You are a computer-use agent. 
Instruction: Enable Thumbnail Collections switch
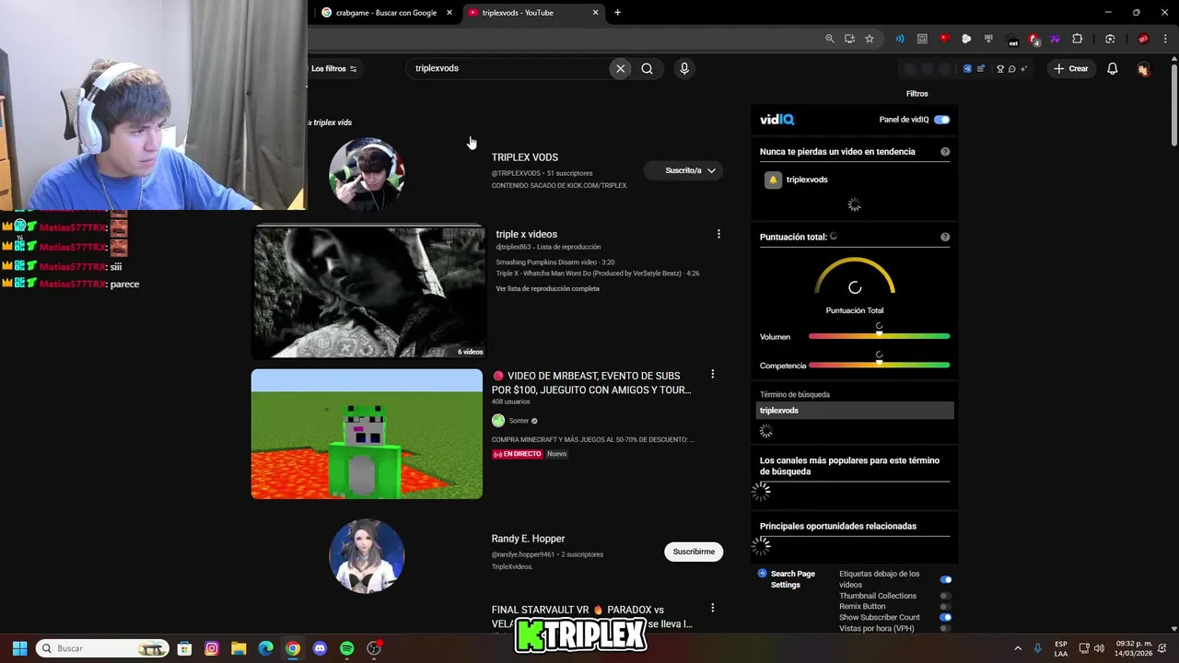click(945, 596)
